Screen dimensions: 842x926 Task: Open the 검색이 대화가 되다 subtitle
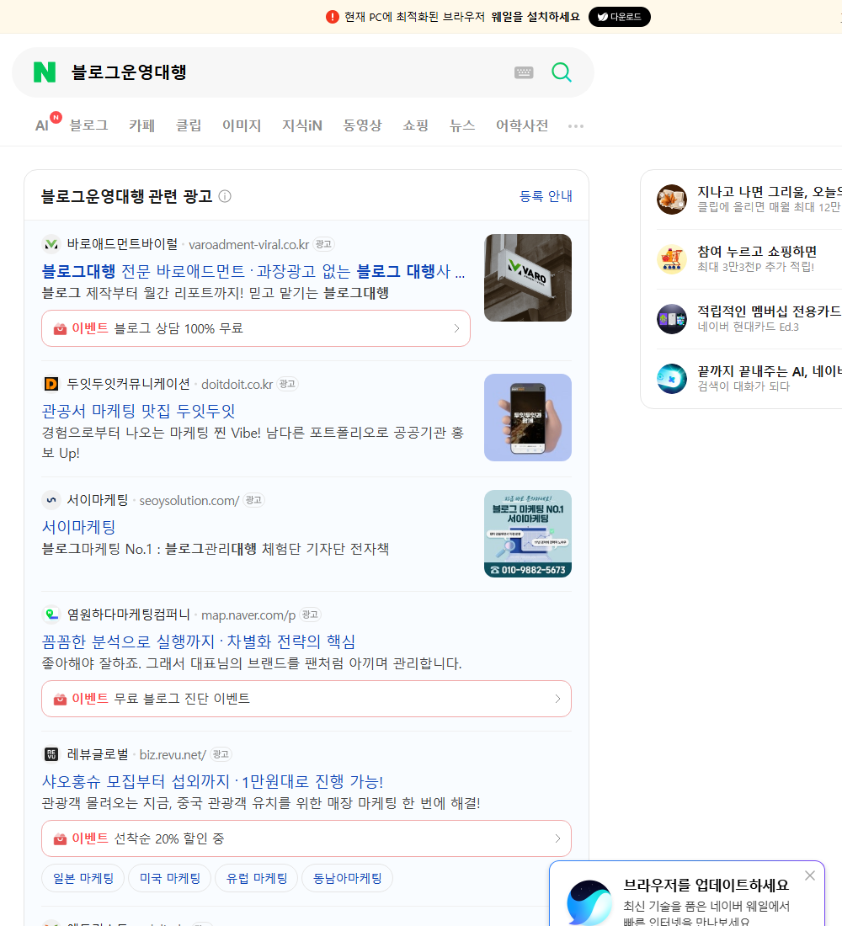(x=743, y=386)
